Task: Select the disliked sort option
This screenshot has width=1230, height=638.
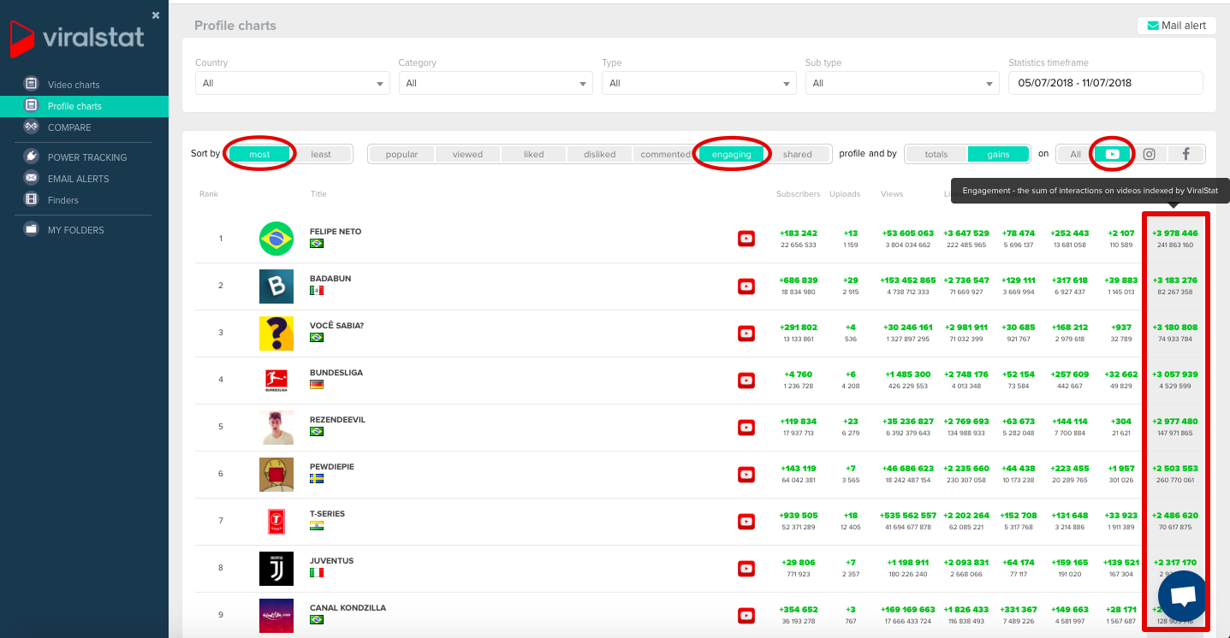Action: pos(599,154)
